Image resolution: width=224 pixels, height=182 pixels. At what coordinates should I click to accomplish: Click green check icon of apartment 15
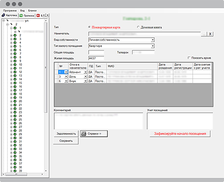[x=15, y=83]
